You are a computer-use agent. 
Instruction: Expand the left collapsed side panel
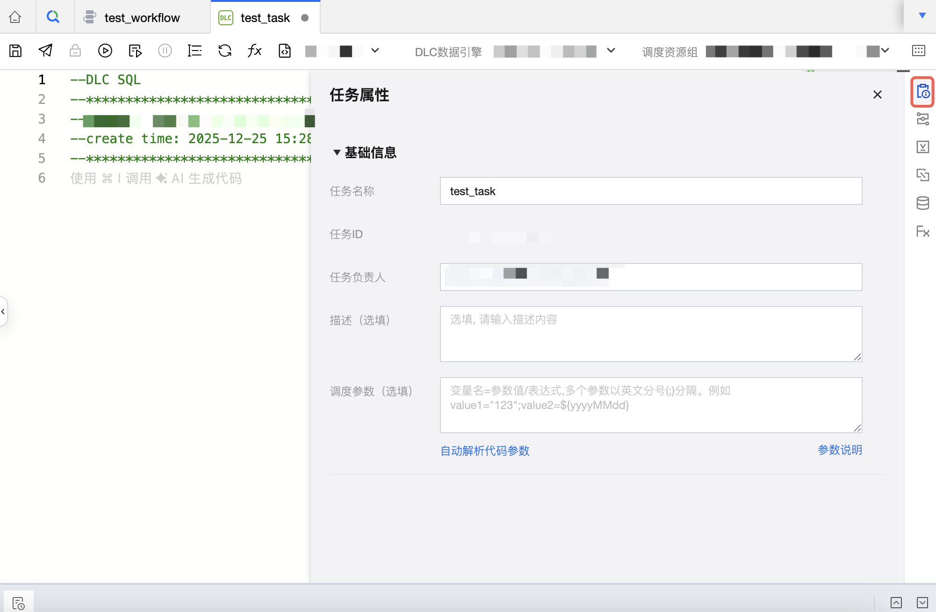click(x=3, y=311)
